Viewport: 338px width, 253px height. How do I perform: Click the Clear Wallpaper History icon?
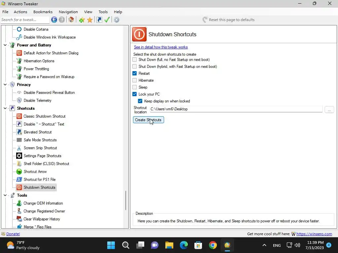[19, 219]
